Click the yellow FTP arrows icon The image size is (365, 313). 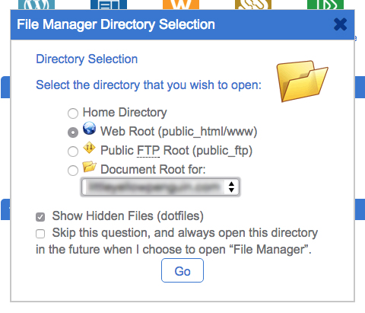[x=89, y=148]
